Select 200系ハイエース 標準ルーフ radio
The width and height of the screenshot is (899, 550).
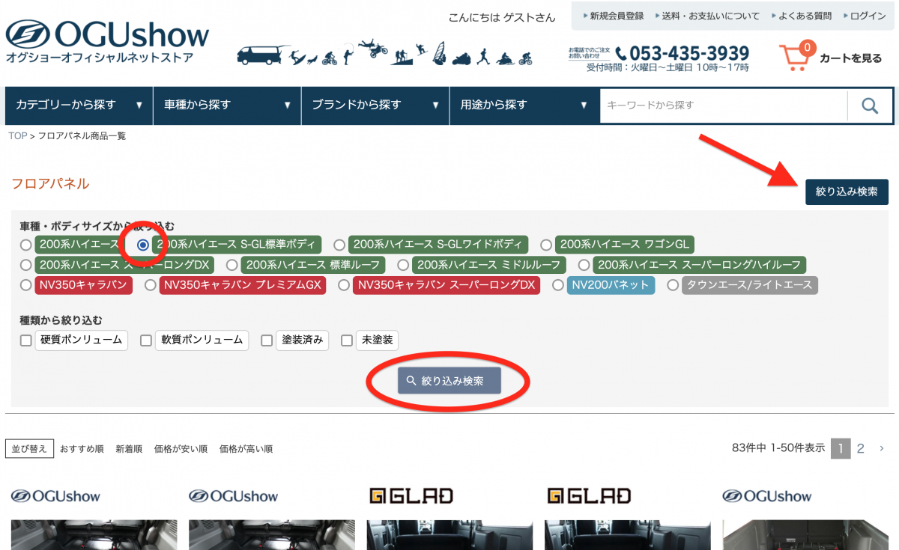tap(231, 265)
